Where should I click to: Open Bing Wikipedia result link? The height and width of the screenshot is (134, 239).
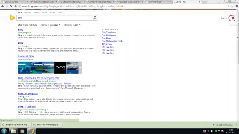click(39, 78)
